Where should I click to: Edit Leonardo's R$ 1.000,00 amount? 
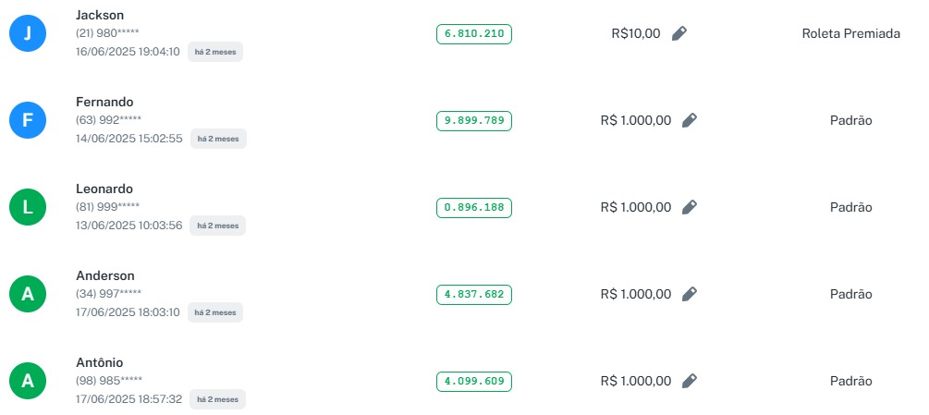690,207
